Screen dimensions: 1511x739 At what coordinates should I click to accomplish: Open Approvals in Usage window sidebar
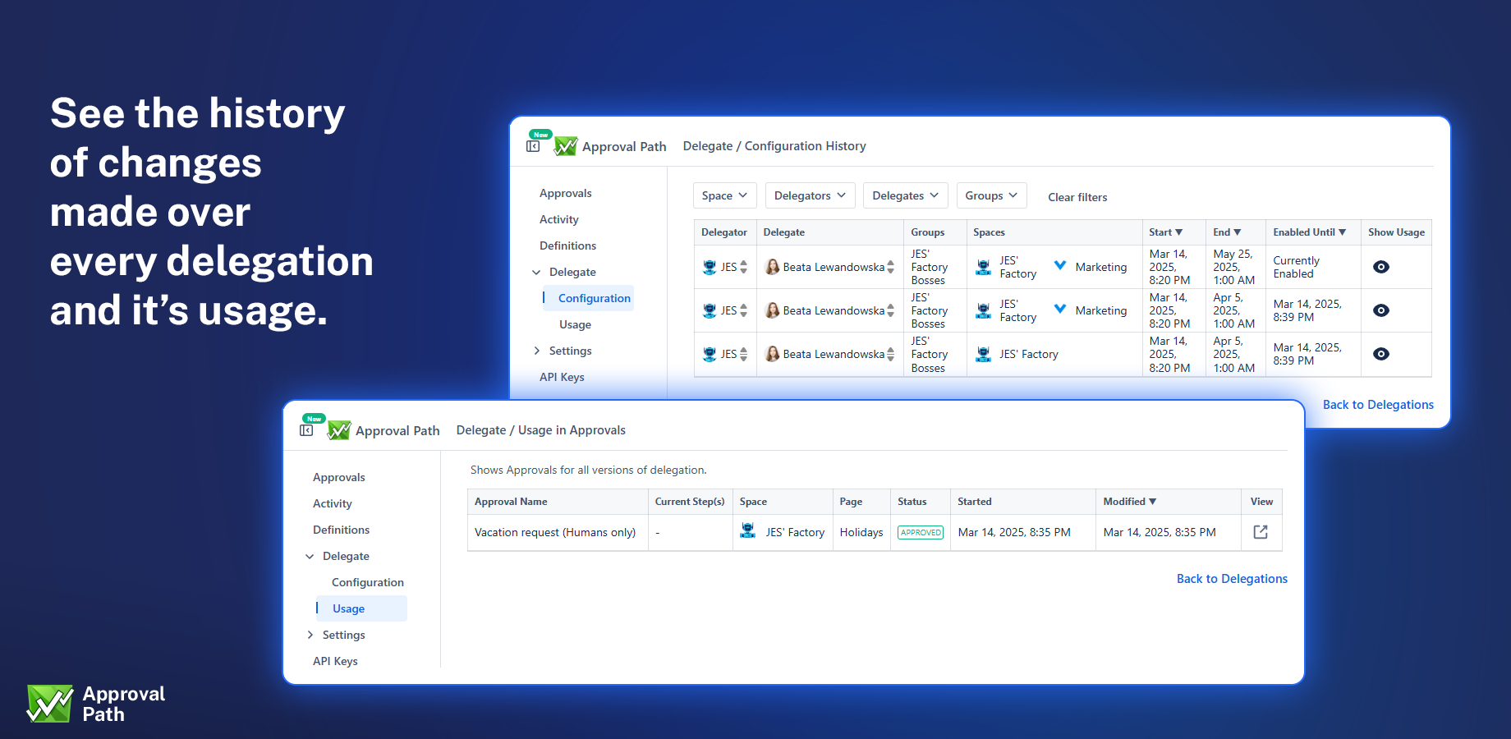coord(339,477)
